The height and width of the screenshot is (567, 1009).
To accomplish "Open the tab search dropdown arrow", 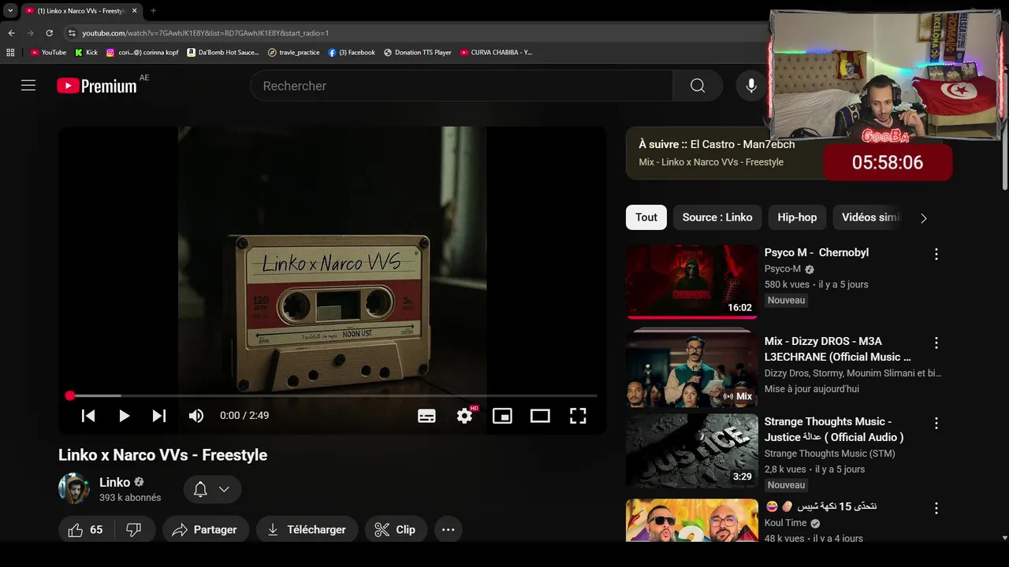I will (10, 11).
